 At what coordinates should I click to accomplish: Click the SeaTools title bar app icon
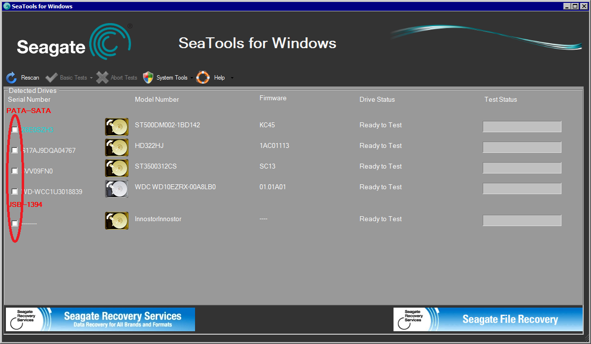[x=7, y=6]
